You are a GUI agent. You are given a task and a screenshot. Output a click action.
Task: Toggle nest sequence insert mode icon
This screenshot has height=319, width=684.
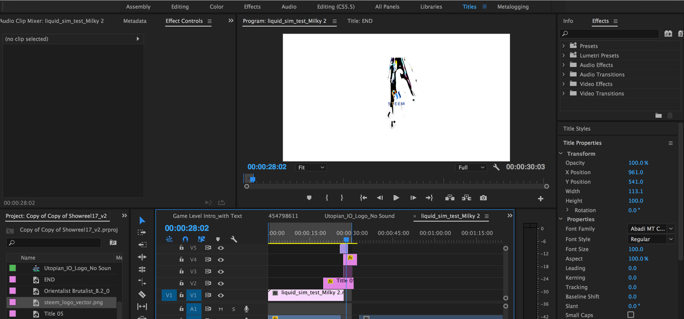[169, 240]
